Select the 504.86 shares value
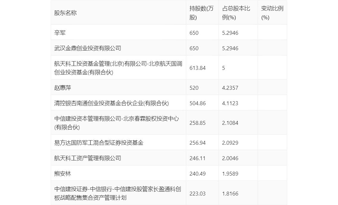The height and width of the screenshot is (205, 338). click(x=197, y=103)
